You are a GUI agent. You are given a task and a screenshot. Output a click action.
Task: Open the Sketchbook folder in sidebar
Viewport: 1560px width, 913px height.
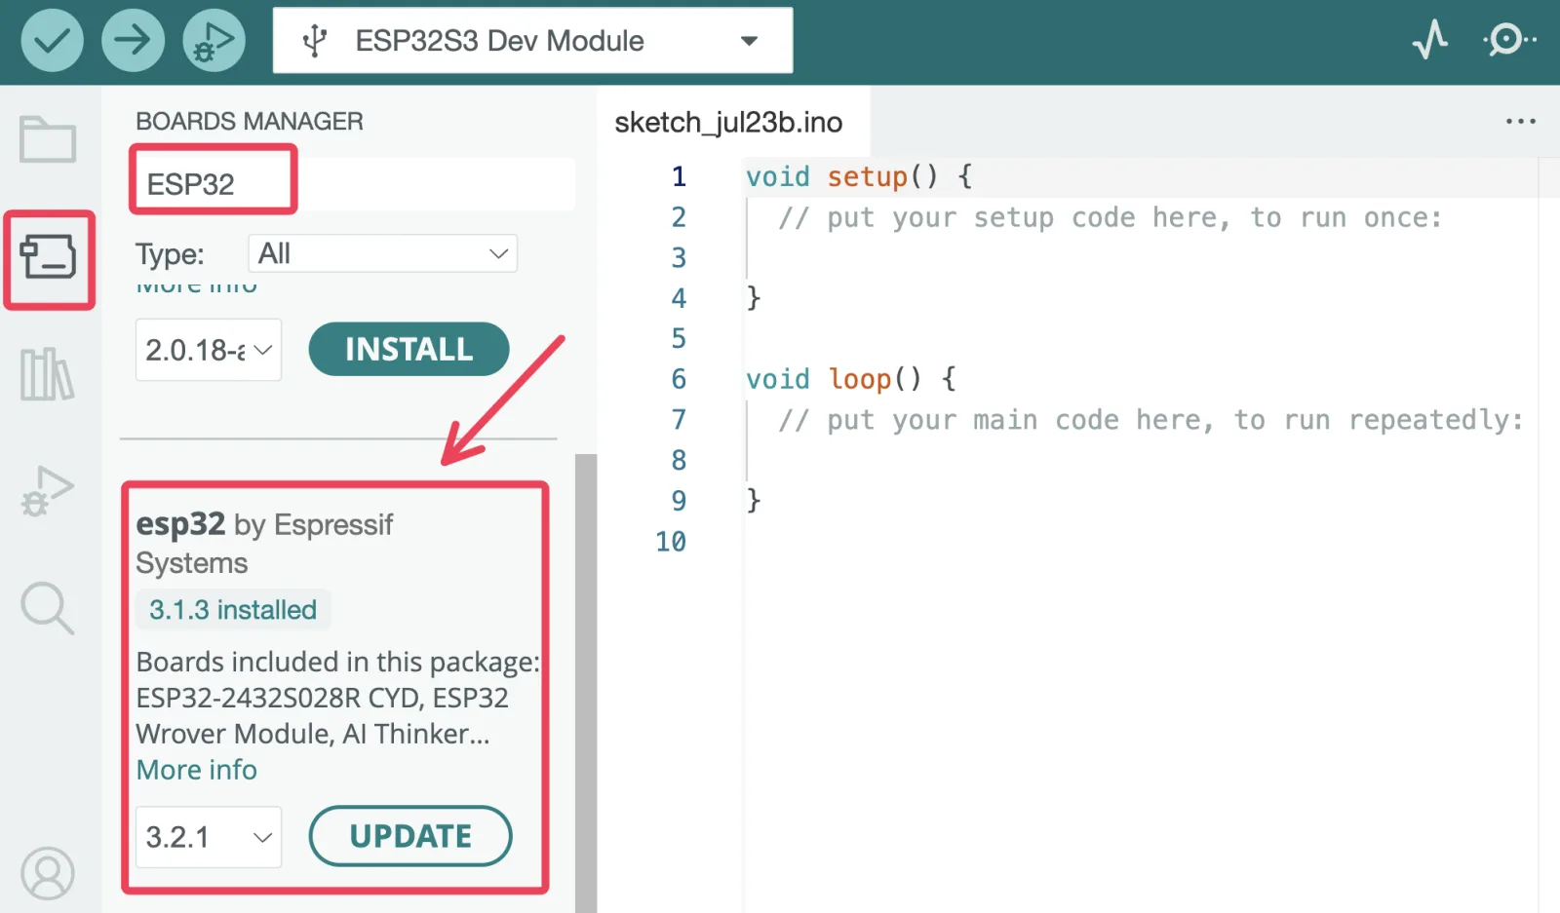tap(48, 139)
